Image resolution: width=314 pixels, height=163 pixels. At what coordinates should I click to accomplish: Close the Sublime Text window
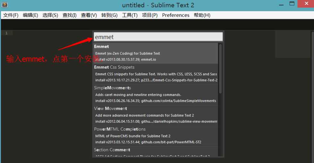point(306,4)
